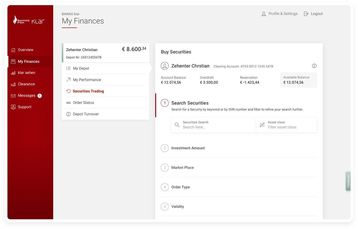Expand step 2 Investment Amount
The image size is (358, 229).
click(x=188, y=148)
